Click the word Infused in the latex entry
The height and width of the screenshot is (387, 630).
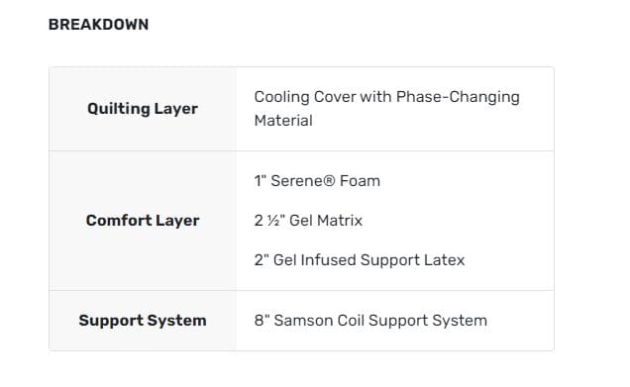(x=328, y=260)
